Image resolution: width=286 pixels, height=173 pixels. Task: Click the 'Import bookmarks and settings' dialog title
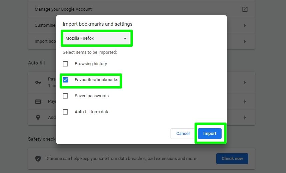(97, 24)
